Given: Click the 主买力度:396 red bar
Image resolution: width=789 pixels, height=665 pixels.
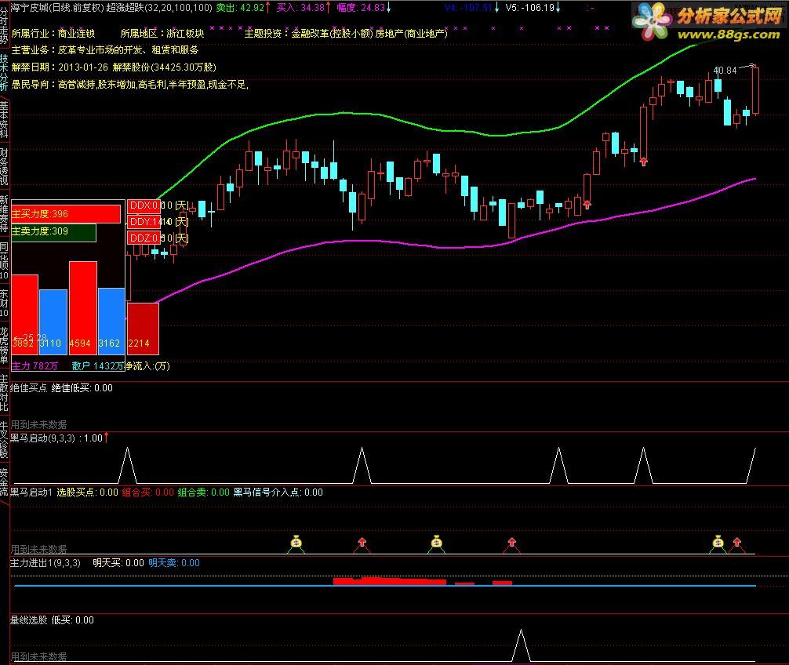Looking at the screenshot, I should coord(65,214).
